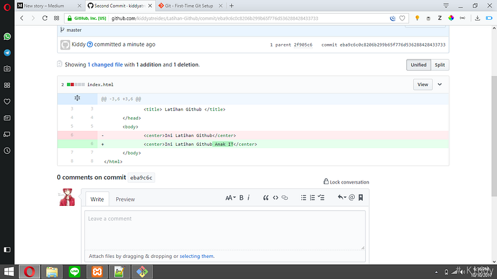The height and width of the screenshot is (279, 497).
Task: Click commit hash eba9c6c label
Action: coord(141,178)
